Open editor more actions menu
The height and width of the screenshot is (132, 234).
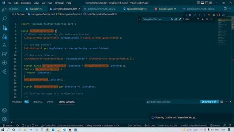coord(230,9)
